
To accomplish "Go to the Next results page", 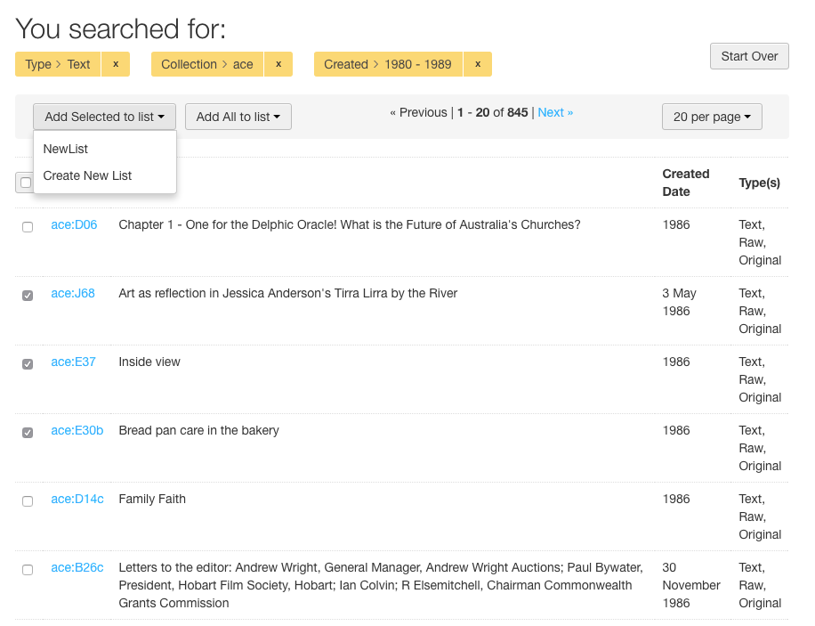I will pos(555,112).
